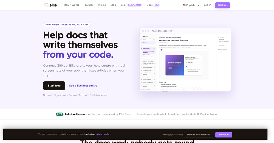274x143 pixels.
Task: Visit the Blog link in navigation
Action: coord(113,5)
